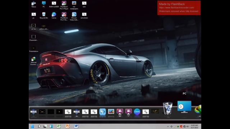Open the PC monitor shortcut on the desktop
Viewport: 230px width, 129px height.
point(44,4)
